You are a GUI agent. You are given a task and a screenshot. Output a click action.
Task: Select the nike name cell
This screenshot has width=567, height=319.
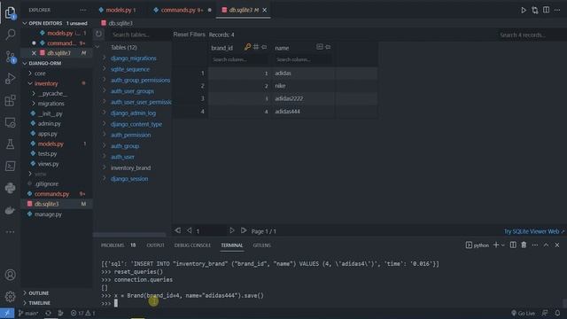303,86
